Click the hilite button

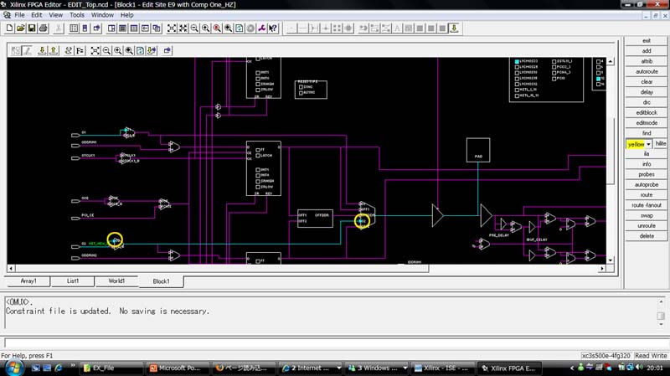(x=661, y=144)
